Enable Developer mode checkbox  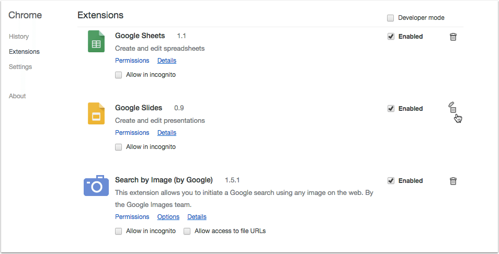tap(390, 18)
